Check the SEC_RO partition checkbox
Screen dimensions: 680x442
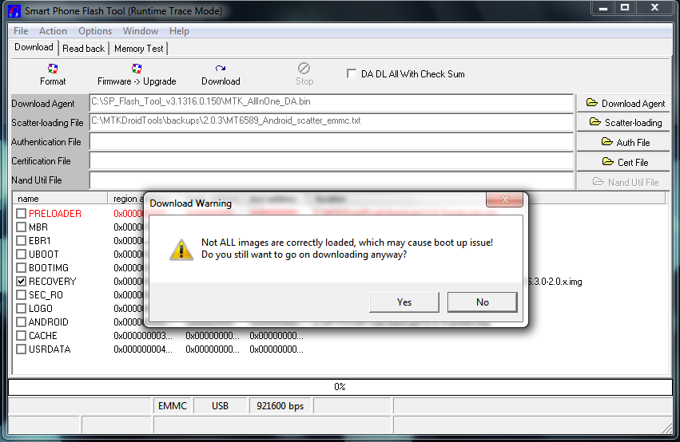pyautogui.click(x=22, y=295)
